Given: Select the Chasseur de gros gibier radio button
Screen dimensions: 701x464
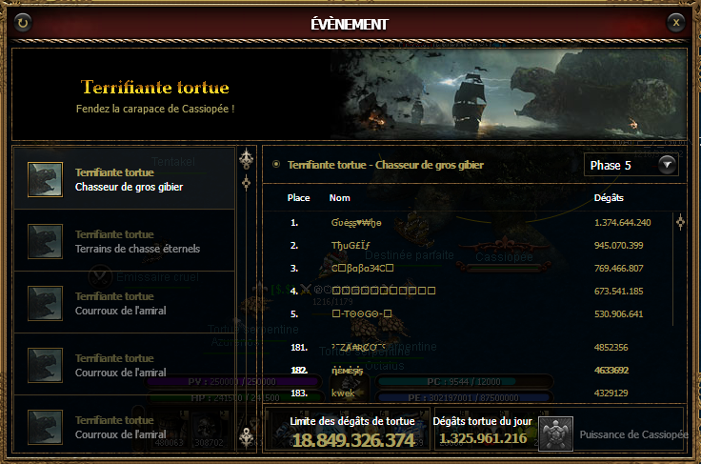Looking at the screenshot, I should click(x=276, y=165).
